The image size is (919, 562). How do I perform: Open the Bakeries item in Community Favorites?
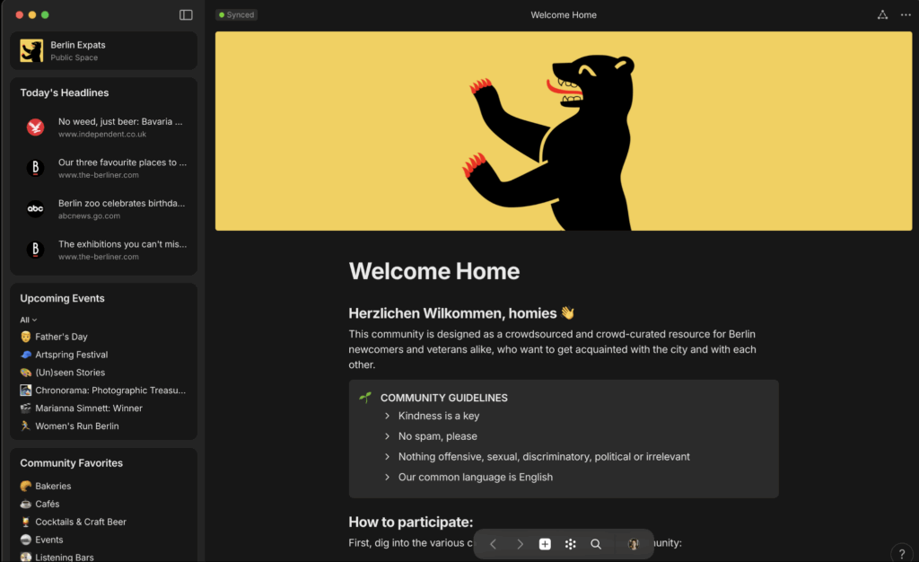[x=53, y=486]
